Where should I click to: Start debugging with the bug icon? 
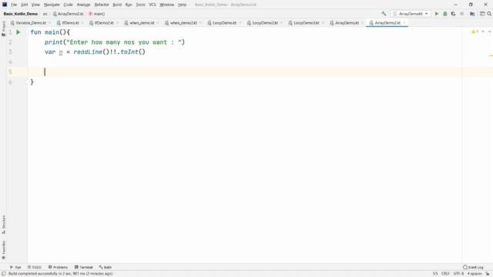pyautogui.click(x=445, y=14)
